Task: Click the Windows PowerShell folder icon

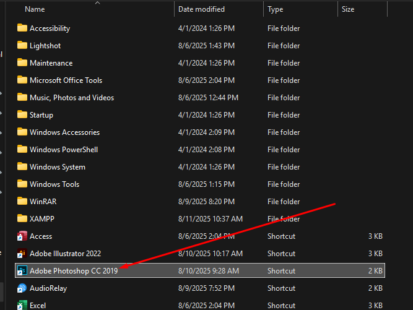Action: [22, 150]
